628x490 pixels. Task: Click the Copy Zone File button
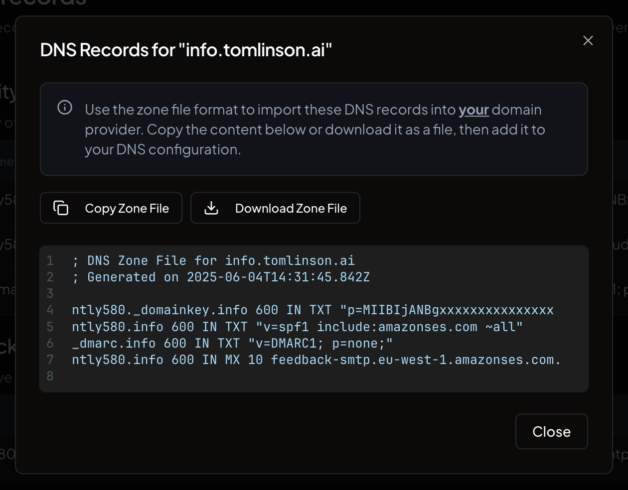click(x=111, y=208)
